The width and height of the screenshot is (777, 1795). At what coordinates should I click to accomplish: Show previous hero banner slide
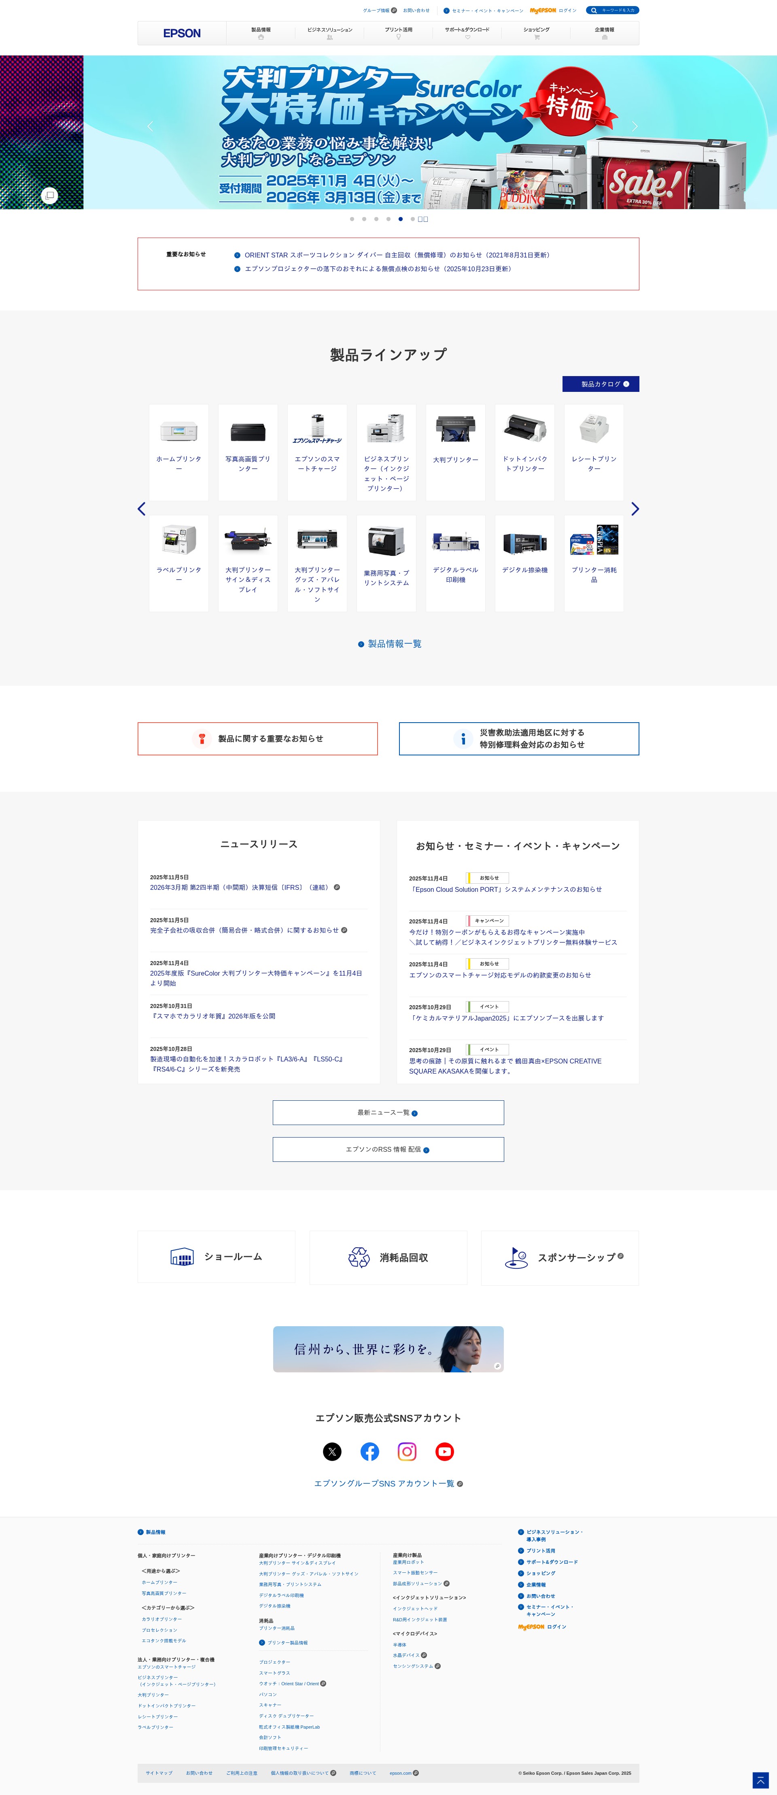tap(150, 126)
